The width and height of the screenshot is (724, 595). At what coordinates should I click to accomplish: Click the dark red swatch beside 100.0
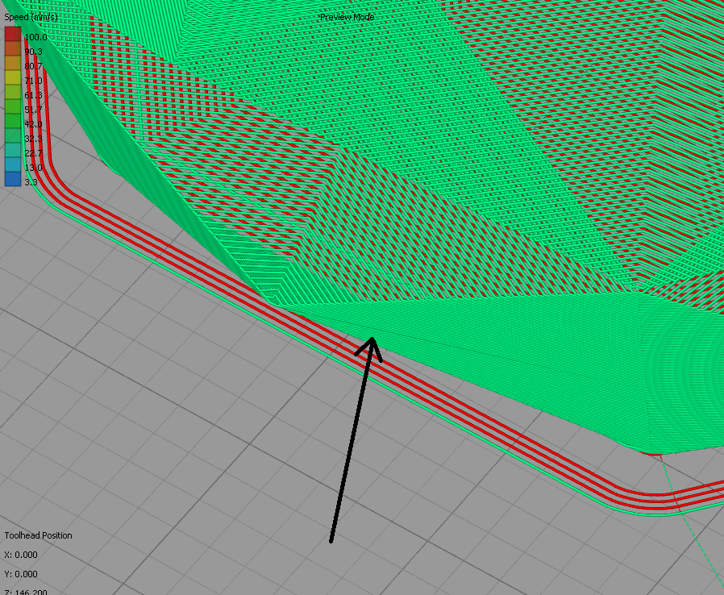coord(13,35)
